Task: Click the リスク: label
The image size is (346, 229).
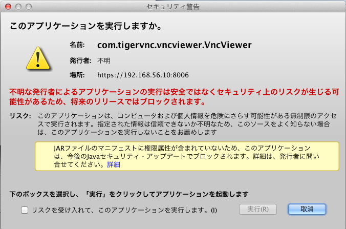Action: tap(20, 116)
